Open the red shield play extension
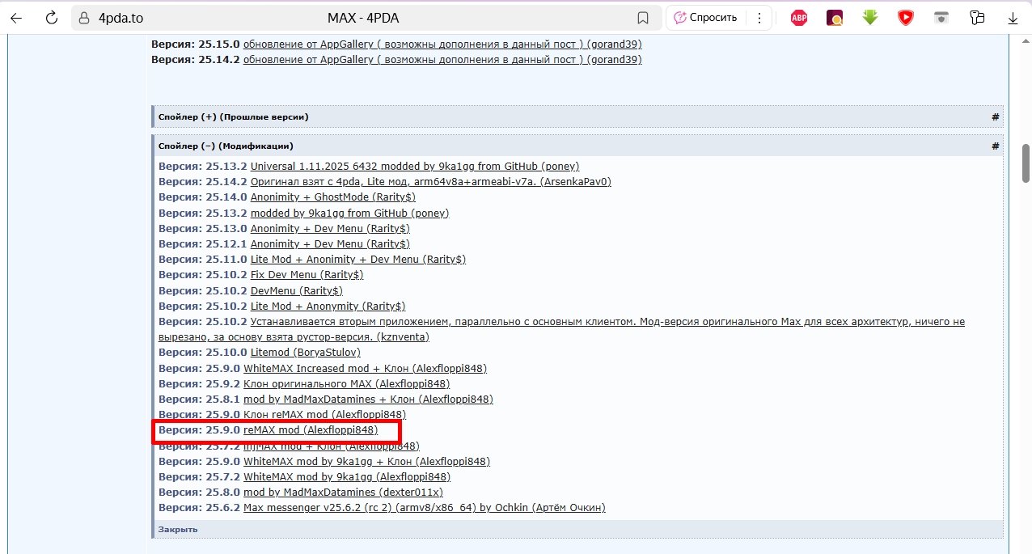 point(906,18)
